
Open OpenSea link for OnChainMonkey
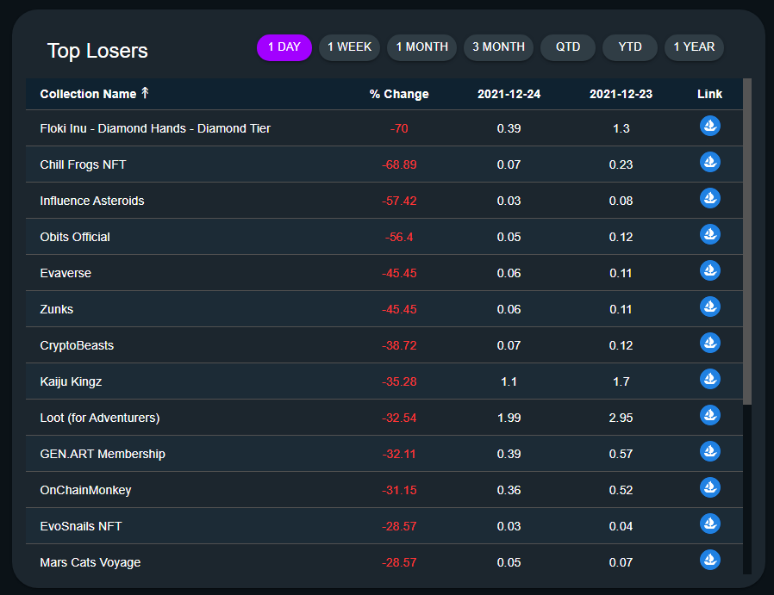coord(710,487)
